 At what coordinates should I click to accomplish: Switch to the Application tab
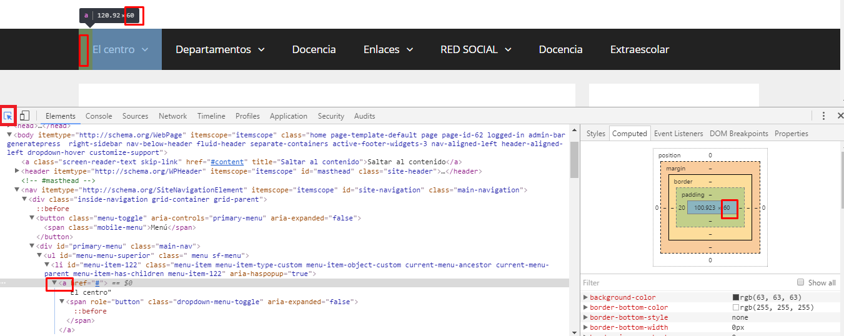[289, 116]
